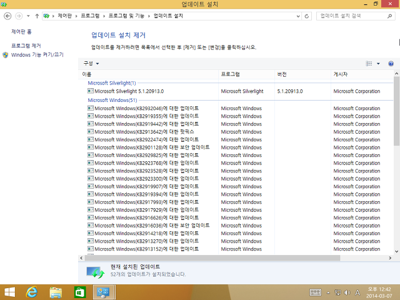The height and width of the screenshot is (300, 400).
Task: Select the KB2929825 update row
Action: pos(236,155)
